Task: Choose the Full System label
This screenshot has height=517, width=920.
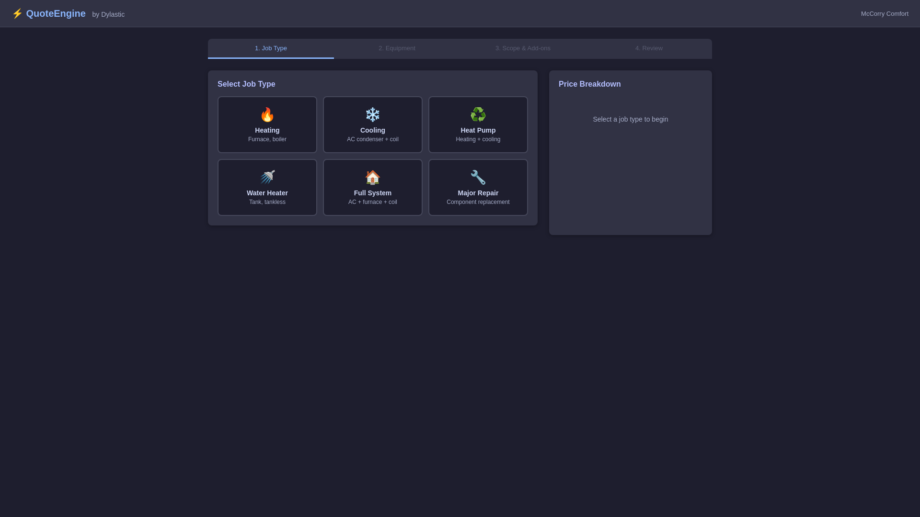Action: click(373, 193)
